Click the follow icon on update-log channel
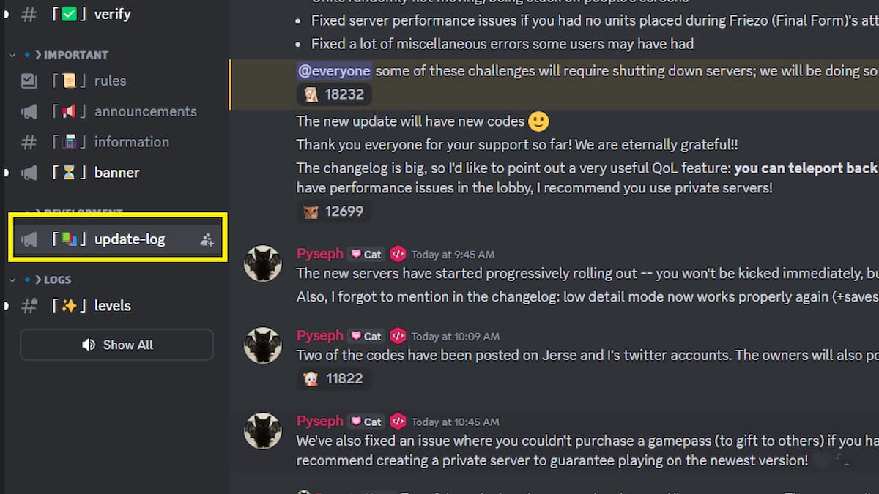This screenshot has width=879, height=494. point(207,239)
